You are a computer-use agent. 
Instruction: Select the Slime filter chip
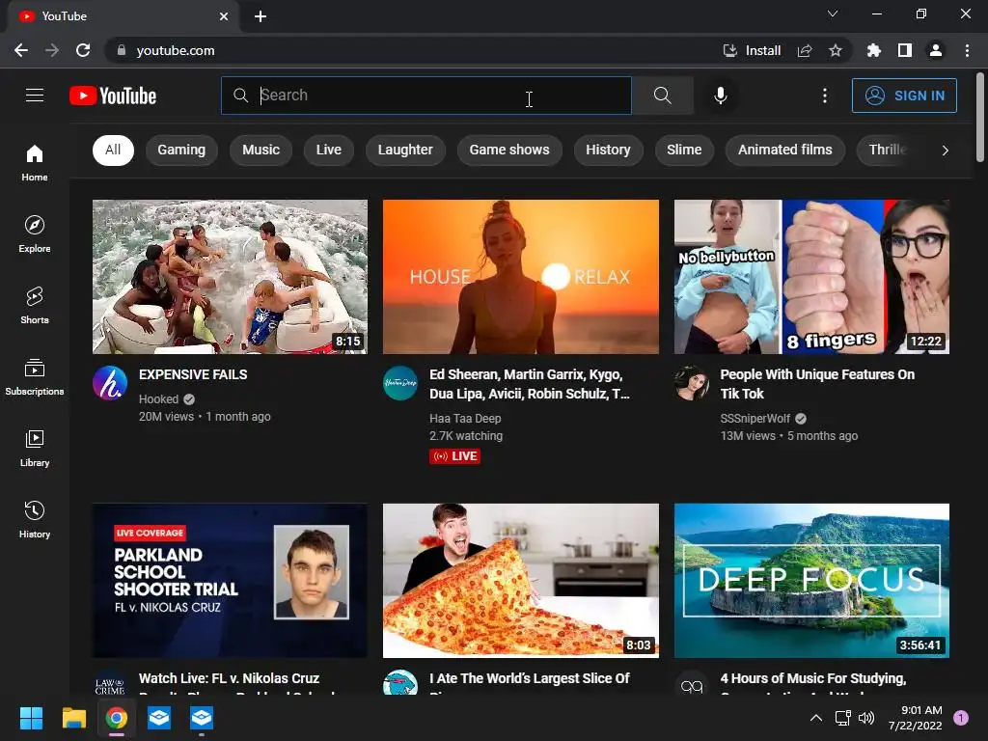coord(684,150)
